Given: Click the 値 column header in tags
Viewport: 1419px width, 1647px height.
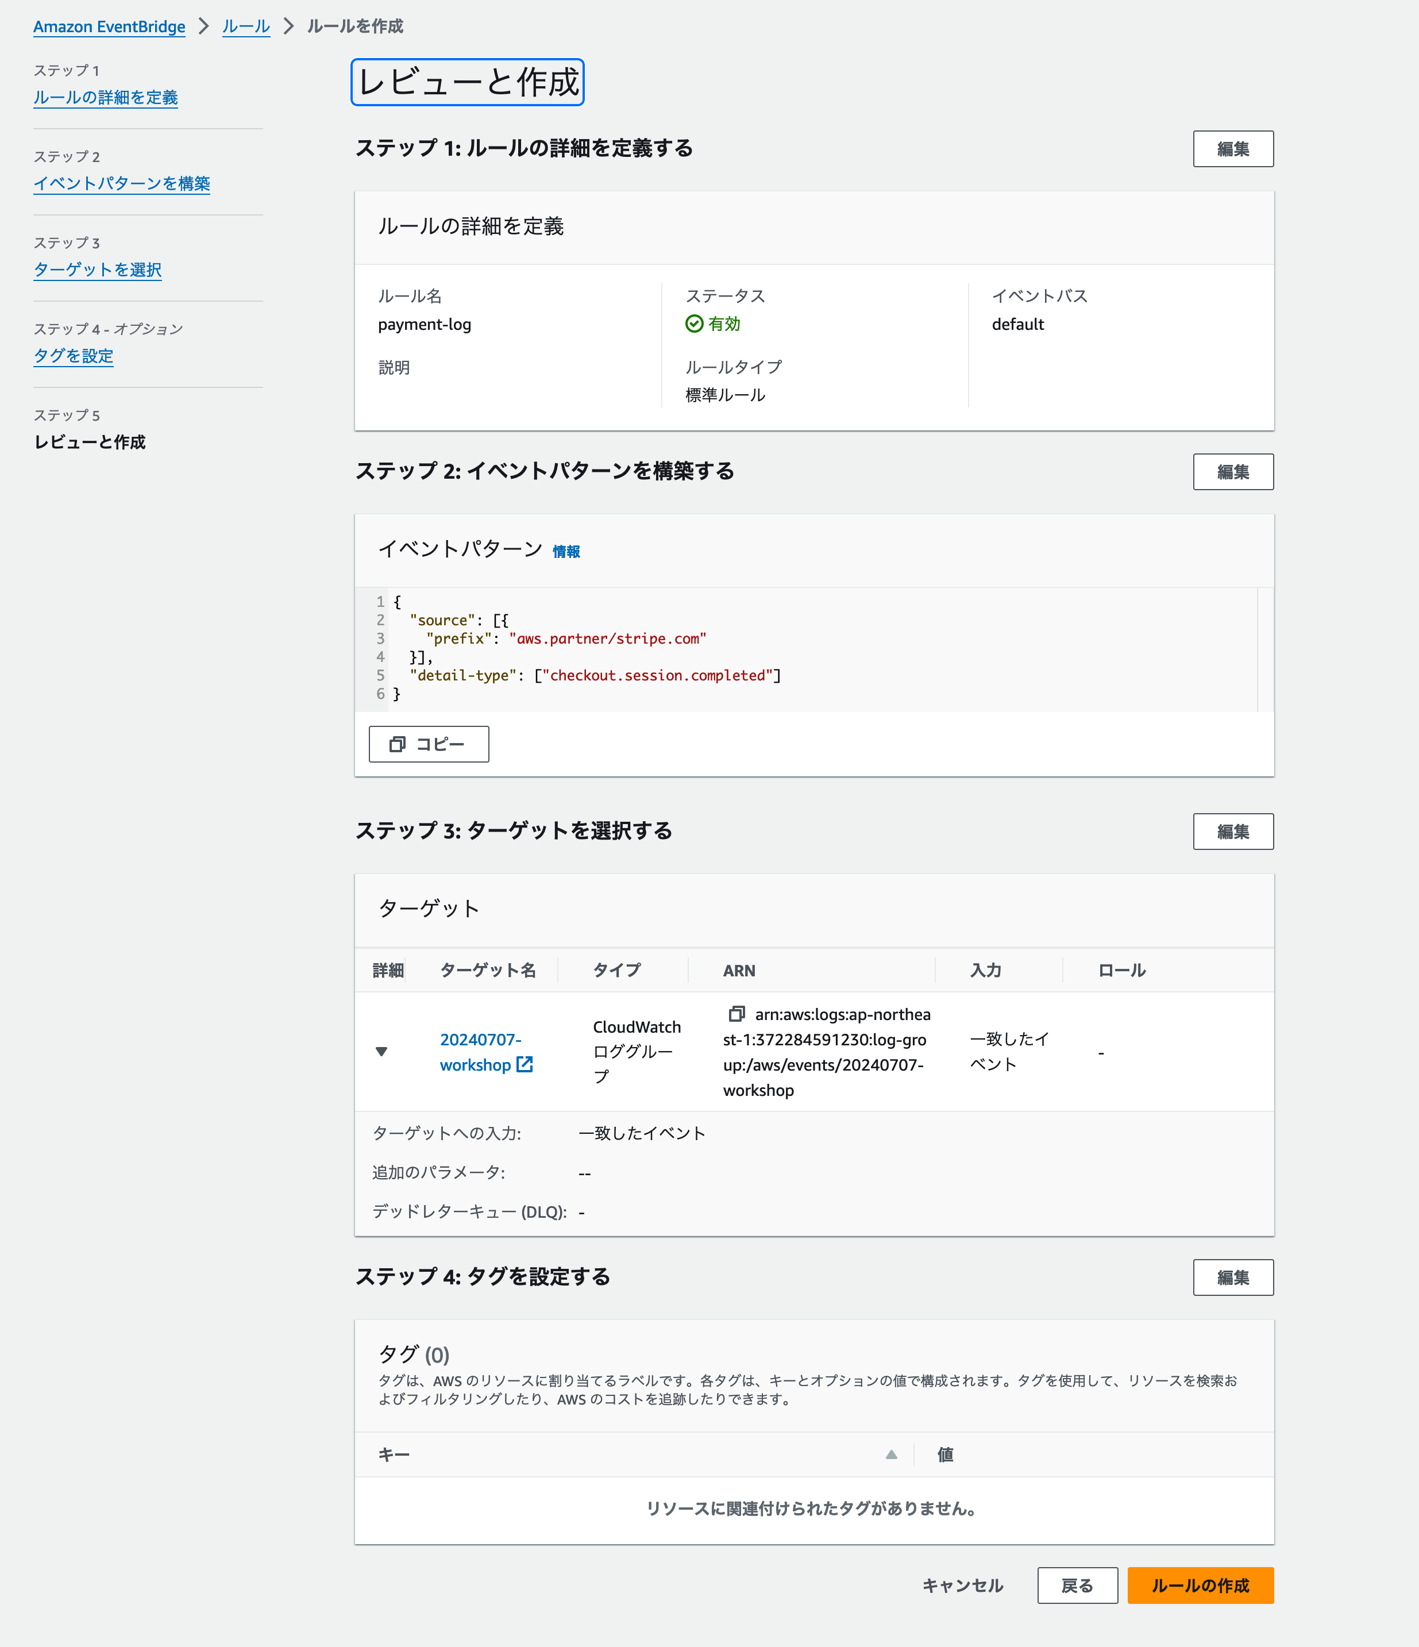Looking at the screenshot, I should (x=944, y=1454).
